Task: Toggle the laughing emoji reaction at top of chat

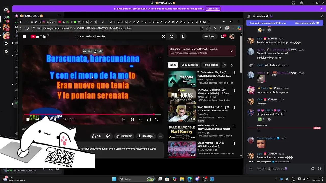Action: tap(261, 30)
